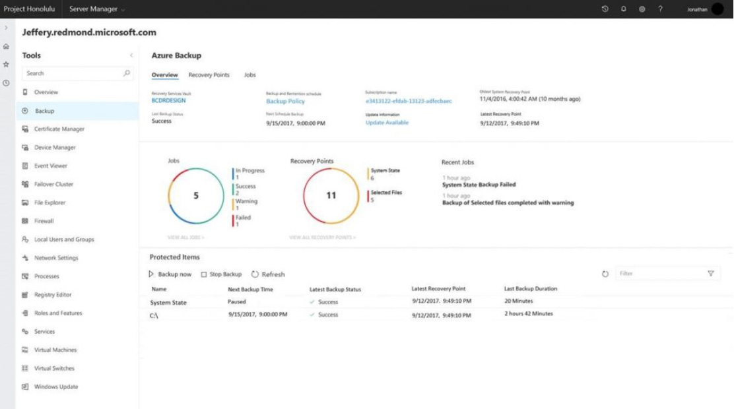Open the history icon in the top bar

[x=605, y=9]
